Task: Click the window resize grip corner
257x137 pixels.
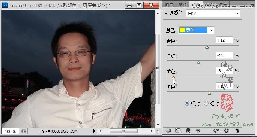Action: [x=158, y=131]
